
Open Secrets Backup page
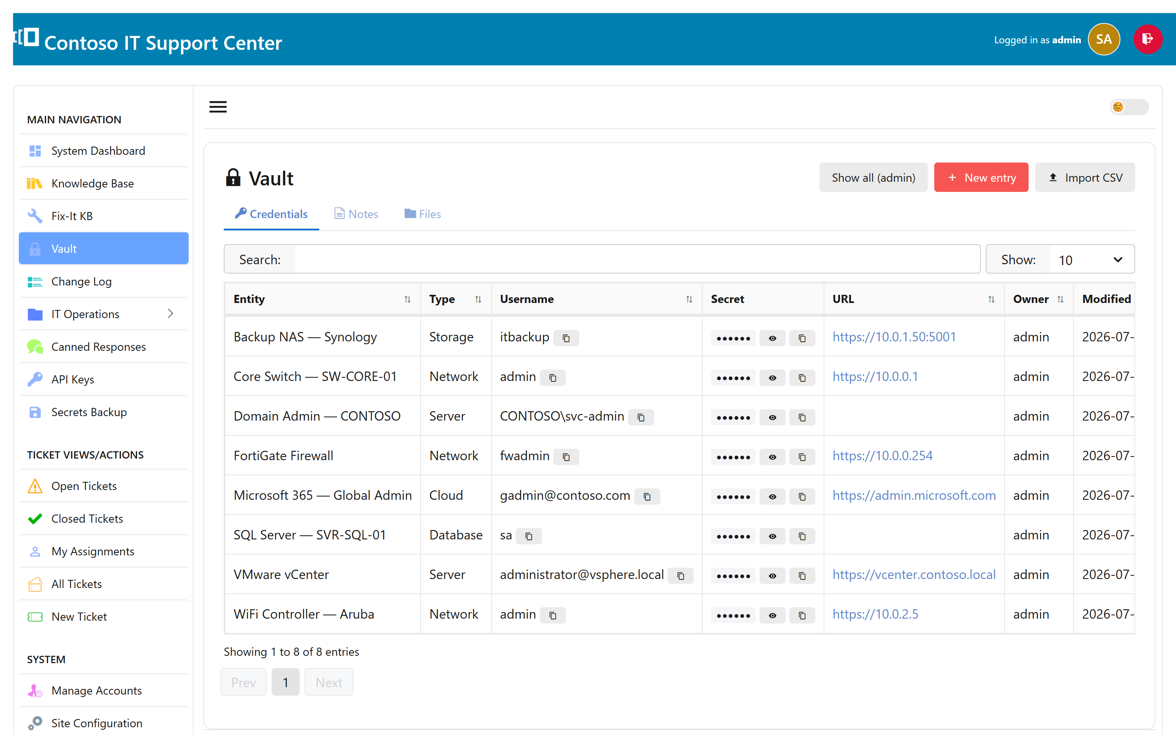click(103, 412)
